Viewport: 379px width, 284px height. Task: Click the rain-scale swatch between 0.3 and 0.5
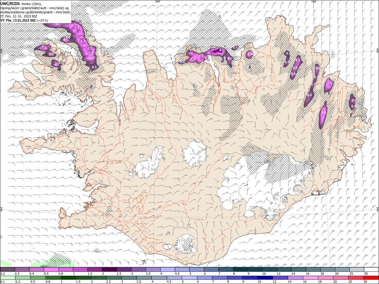click(23, 278)
